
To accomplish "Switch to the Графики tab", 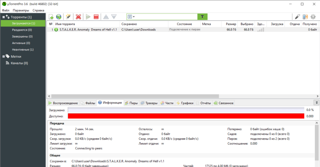I will [185, 103].
